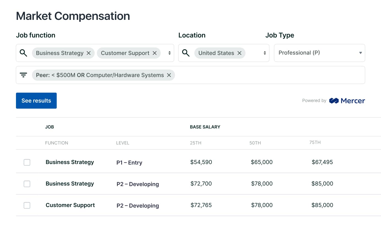Click the filter lines icon

[24, 75]
